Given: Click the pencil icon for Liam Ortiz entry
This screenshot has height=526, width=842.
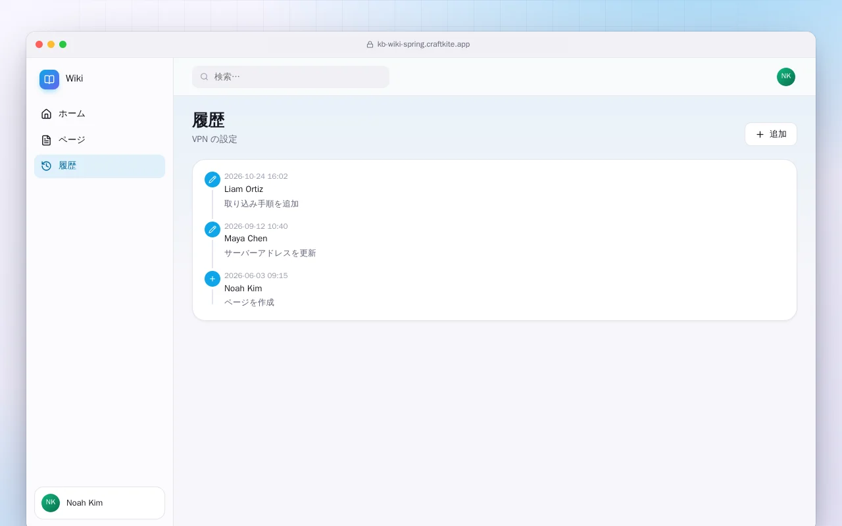Looking at the screenshot, I should pyautogui.click(x=212, y=179).
